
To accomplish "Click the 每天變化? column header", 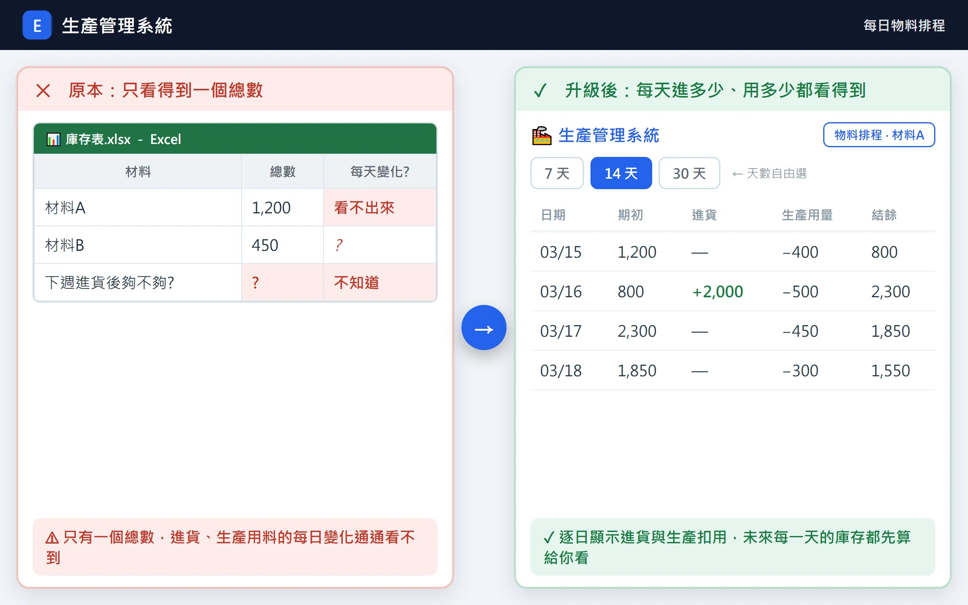I will tap(380, 172).
